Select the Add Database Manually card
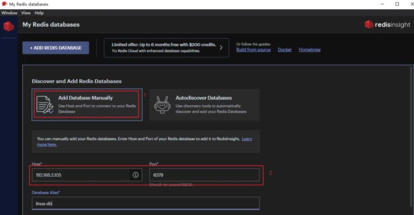Image resolution: width=414 pixels, height=215 pixels. click(87, 105)
